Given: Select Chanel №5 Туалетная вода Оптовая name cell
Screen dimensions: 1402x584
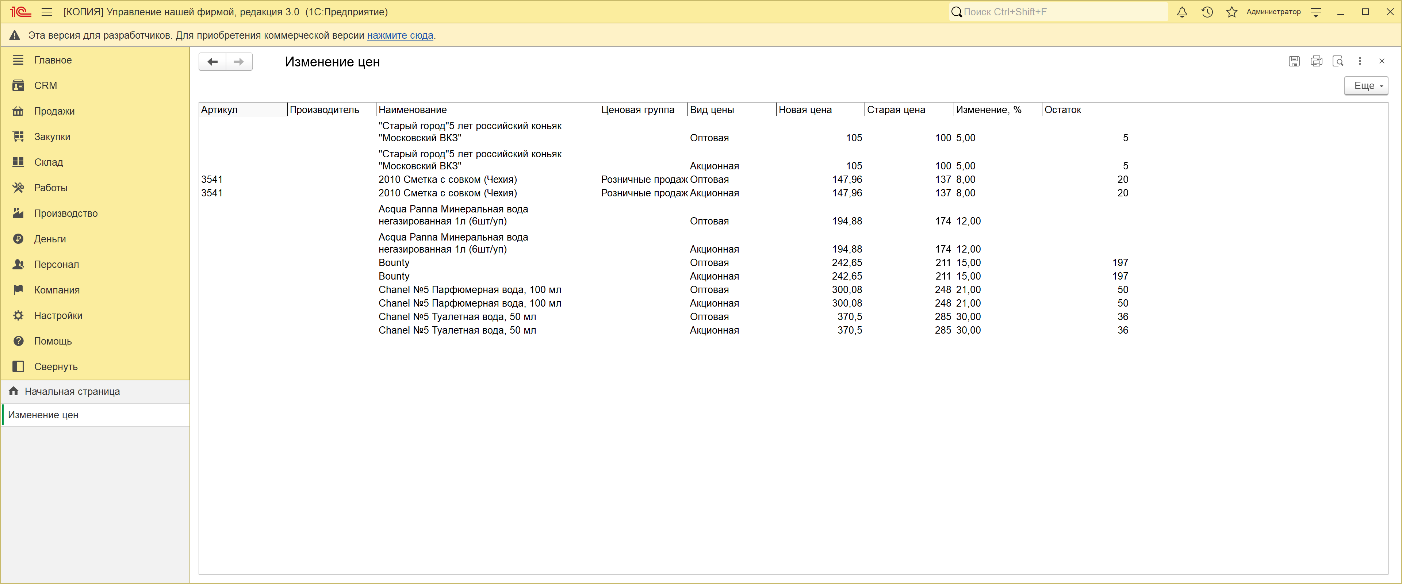Looking at the screenshot, I should pos(488,317).
